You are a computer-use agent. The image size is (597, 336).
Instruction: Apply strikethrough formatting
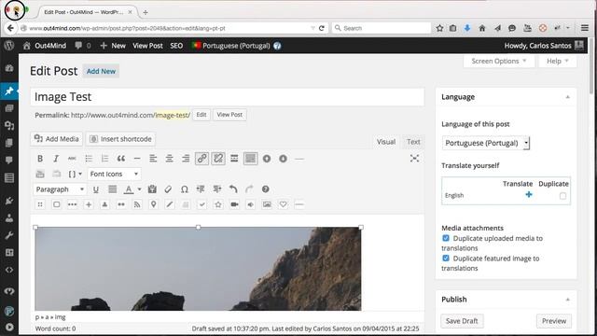click(x=72, y=159)
